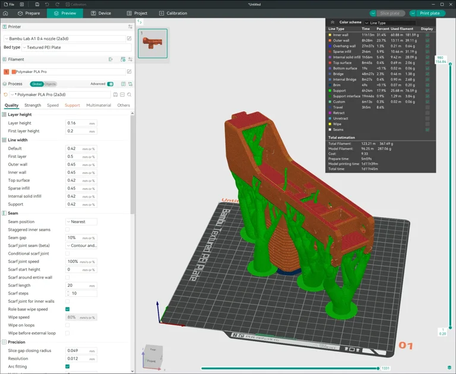Switch to the Prepare tab

coord(28,13)
